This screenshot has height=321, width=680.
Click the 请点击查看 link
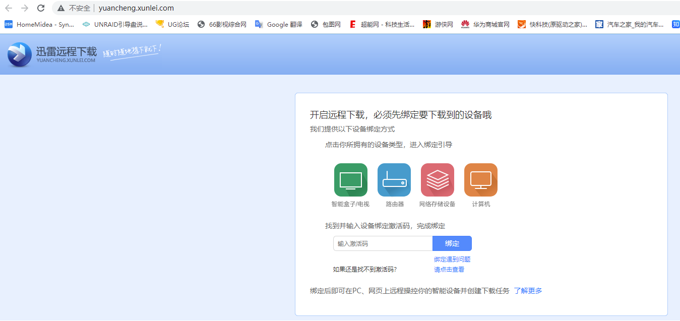point(449,270)
